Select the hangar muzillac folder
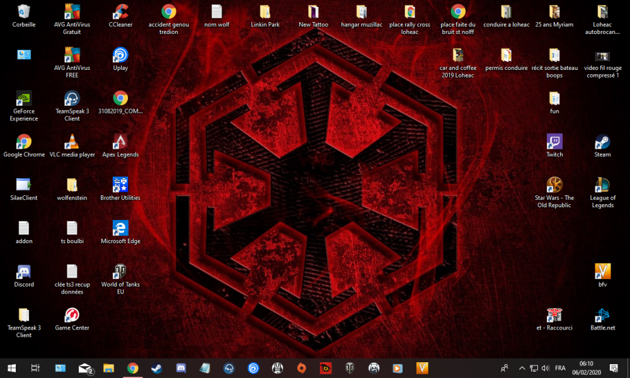This screenshot has height=378, width=630. (361, 16)
